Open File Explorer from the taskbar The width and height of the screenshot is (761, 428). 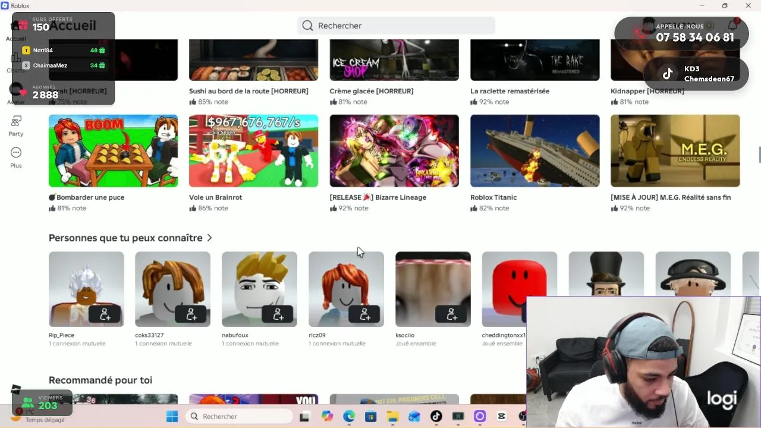[x=392, y=416]
